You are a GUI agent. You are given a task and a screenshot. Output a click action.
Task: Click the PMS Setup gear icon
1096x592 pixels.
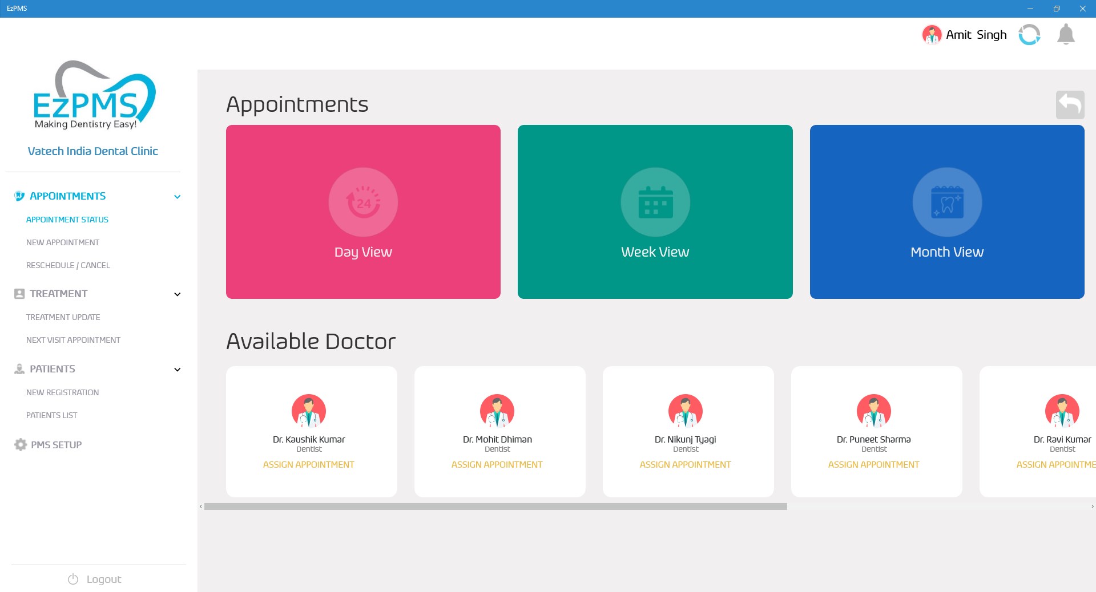point(21,445)
